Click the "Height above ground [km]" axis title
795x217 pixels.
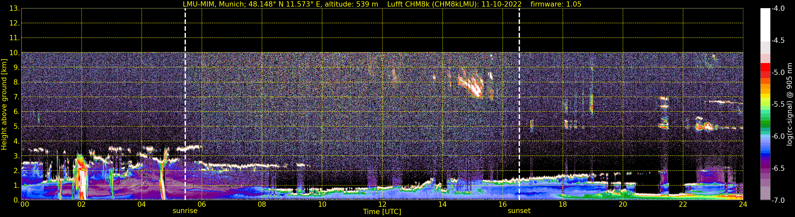click(4, 105)
